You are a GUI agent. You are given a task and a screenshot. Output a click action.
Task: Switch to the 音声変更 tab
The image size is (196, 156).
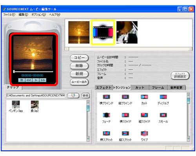(x=176, y=88)
